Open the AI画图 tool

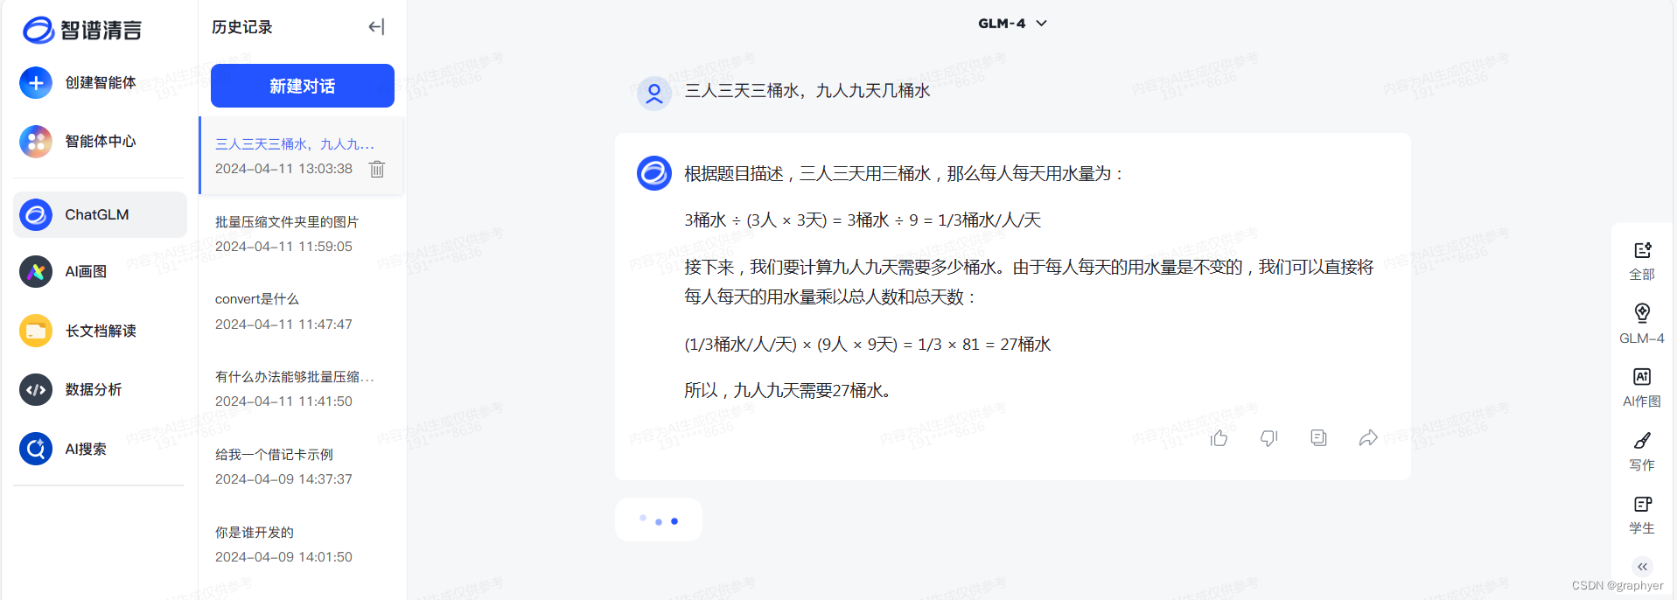(100, 272)
